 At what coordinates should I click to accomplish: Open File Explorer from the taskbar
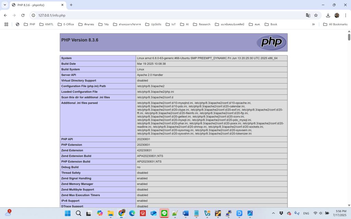[x=110, y=213]
